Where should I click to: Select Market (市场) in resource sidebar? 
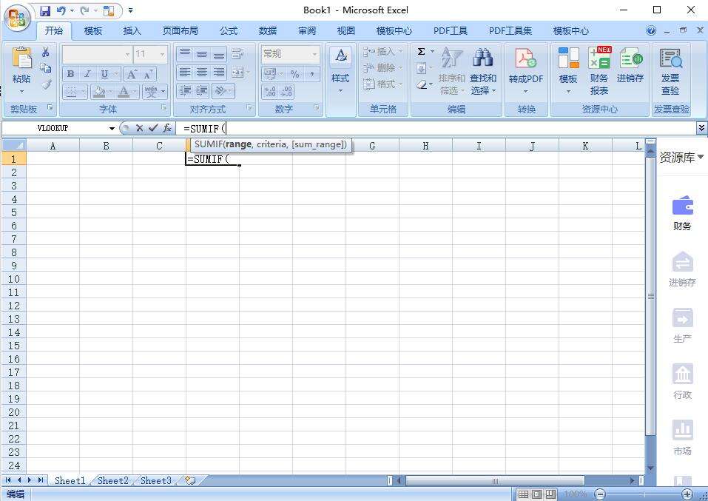click(x=682, y=438)
